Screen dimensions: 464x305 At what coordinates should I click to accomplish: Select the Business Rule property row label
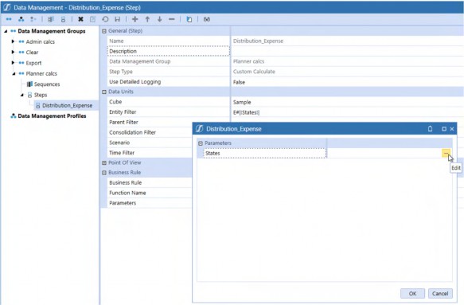(x=125, y=183)
